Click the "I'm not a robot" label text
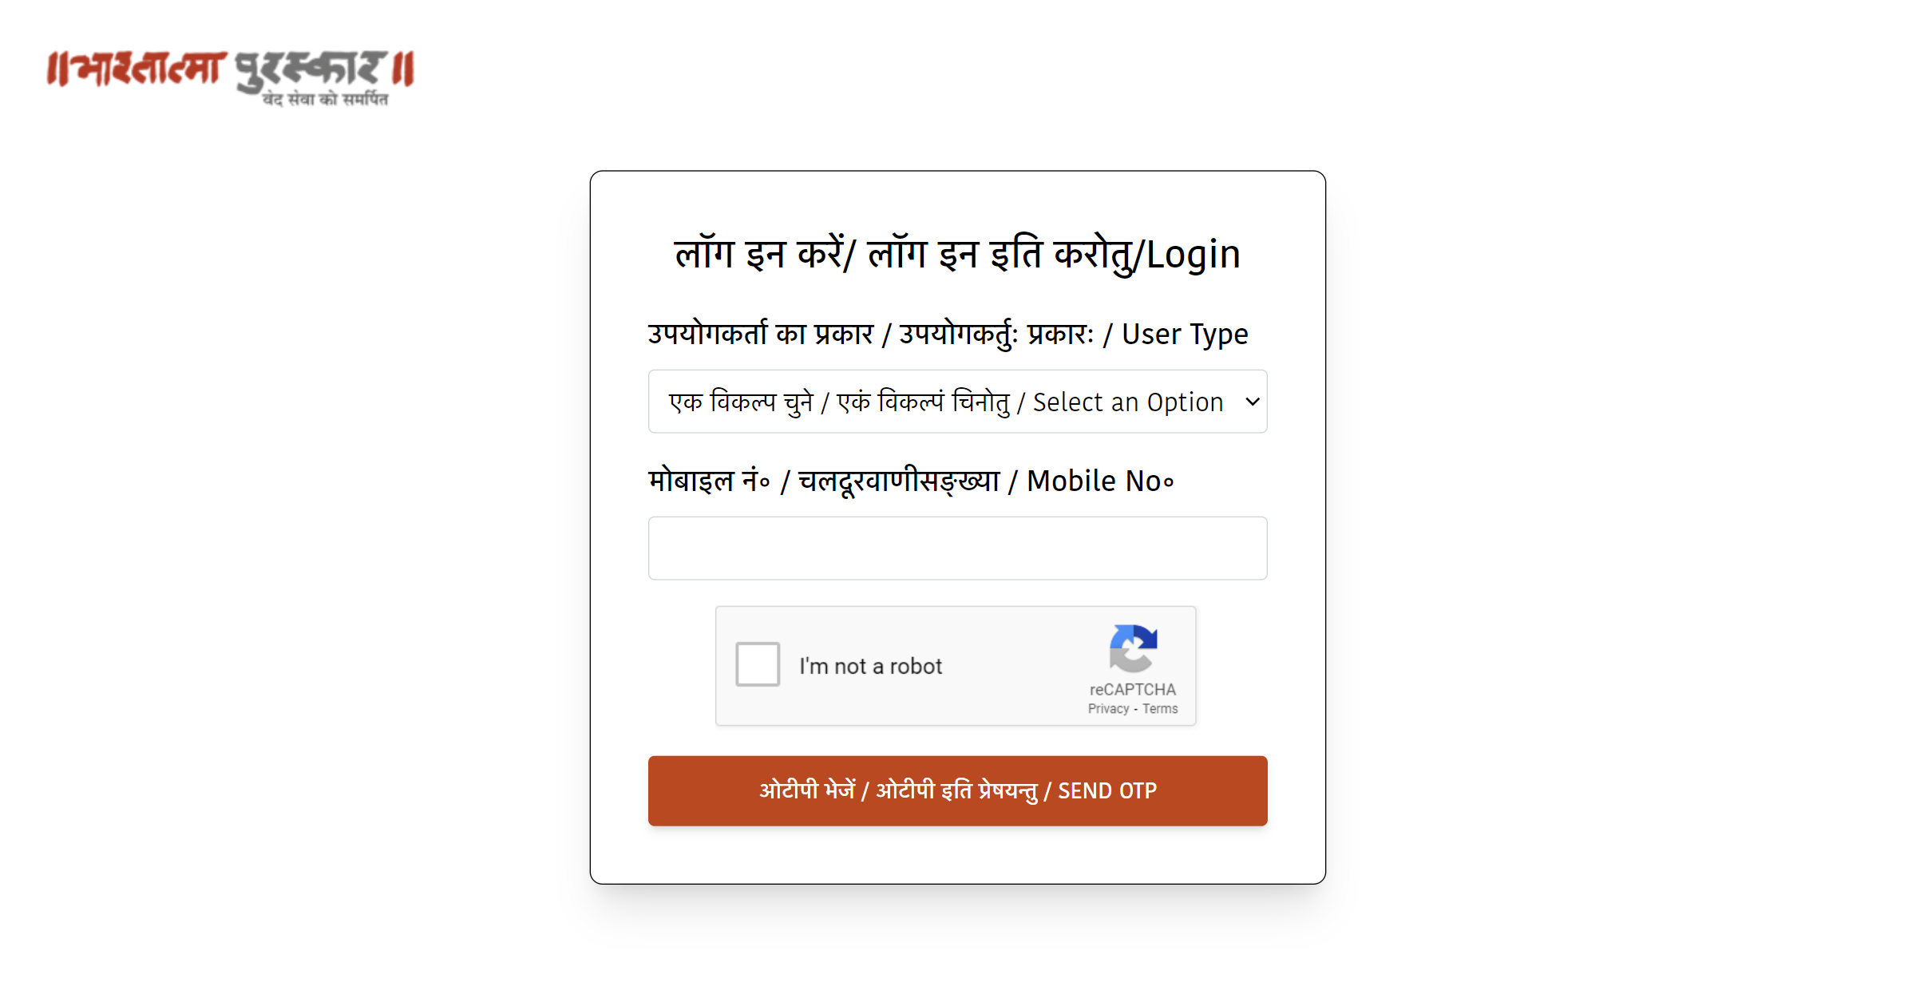The width and height of the screenshot is (1916, 1002). click(871, 666)
